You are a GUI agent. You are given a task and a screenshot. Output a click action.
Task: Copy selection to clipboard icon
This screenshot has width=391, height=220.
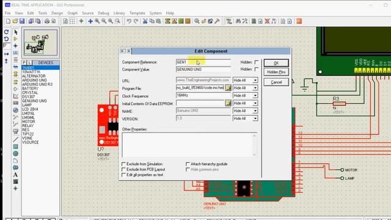152,21
